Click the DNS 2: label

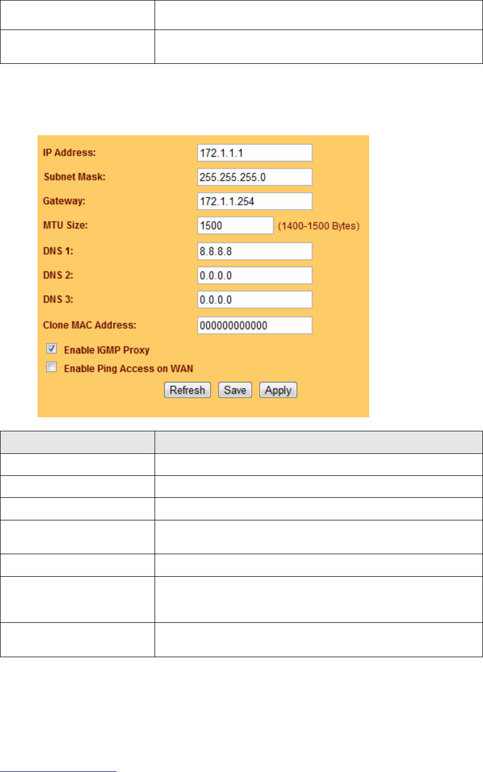pos(58,275)
